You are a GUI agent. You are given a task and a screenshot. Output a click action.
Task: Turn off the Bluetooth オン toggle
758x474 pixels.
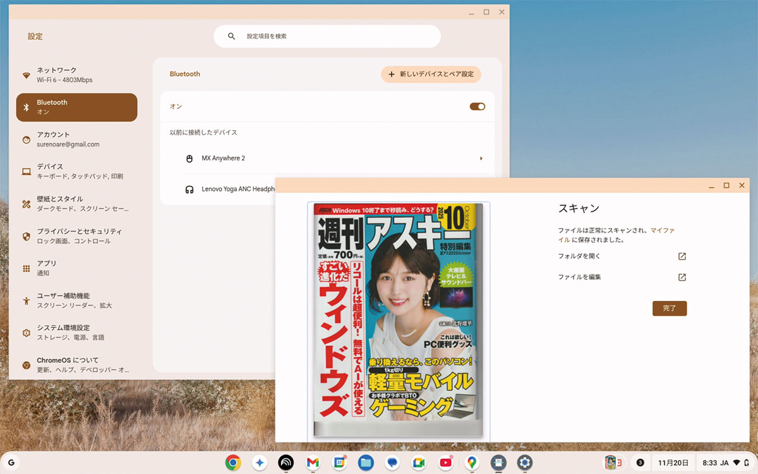477,107
